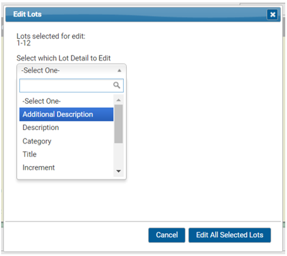Viewport: 287px width, 256px height.
Task: Collapse the -Select One- combo box
Action: tap(71, 70)
